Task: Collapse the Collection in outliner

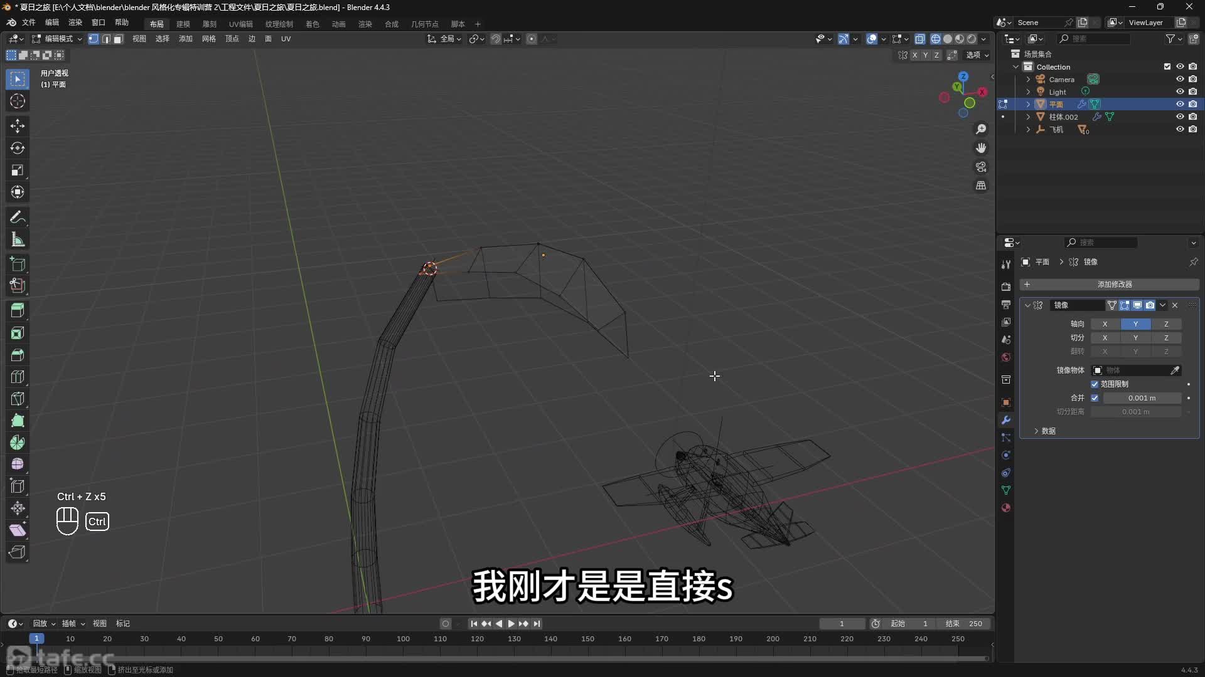Action: coord(1016,67)
